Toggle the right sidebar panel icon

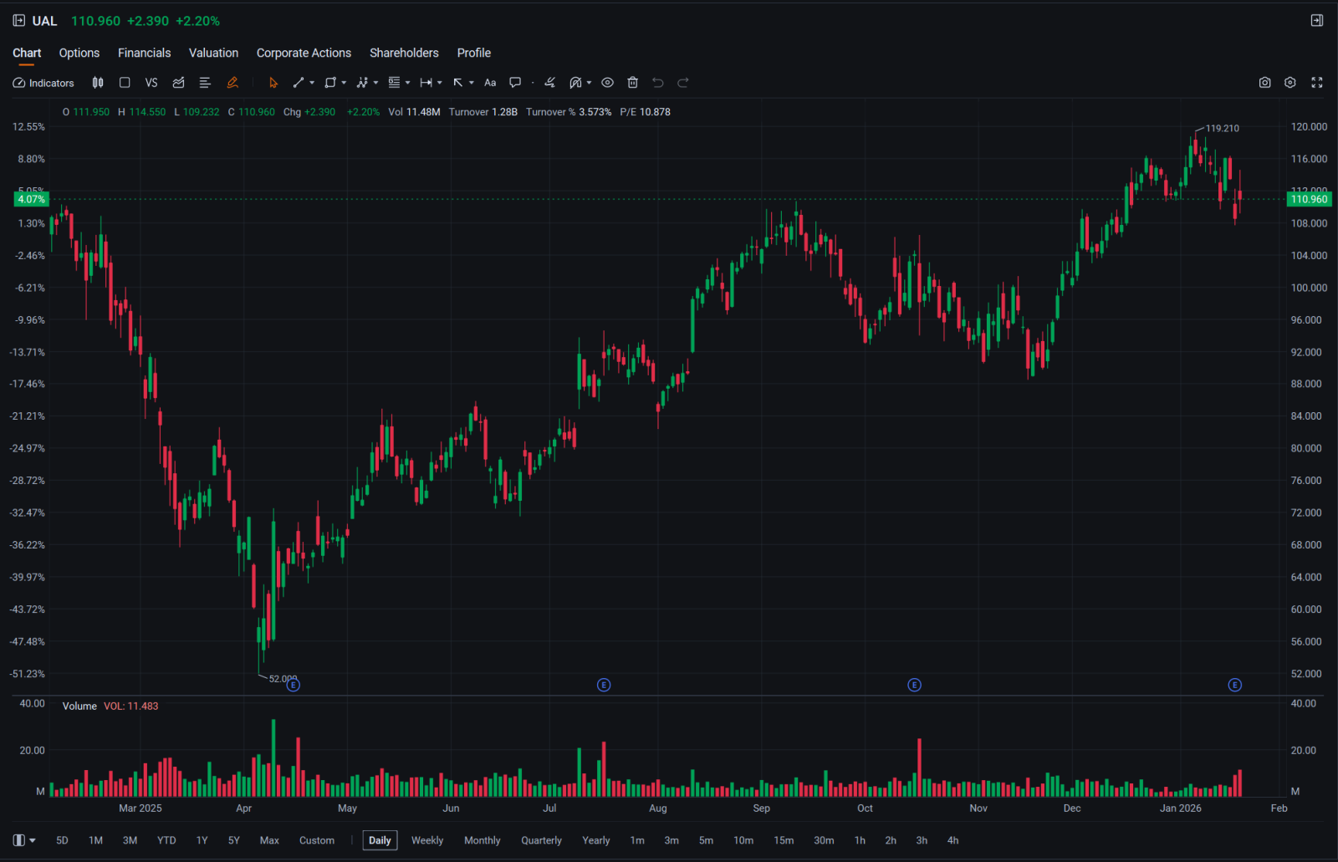[1317, 21]
